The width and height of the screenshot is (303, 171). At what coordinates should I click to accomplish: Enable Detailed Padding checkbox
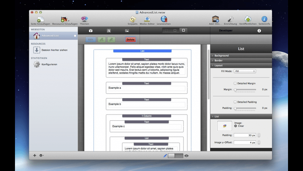coord(235,102)
